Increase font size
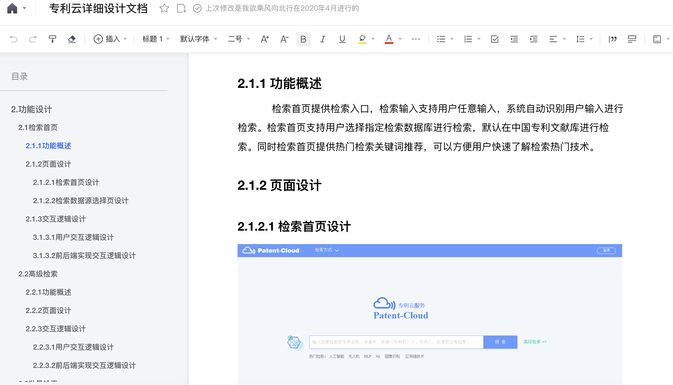Image resolution: width=673 pixels, height=385 pixels. pyautogui.click(x=265, y=39)
